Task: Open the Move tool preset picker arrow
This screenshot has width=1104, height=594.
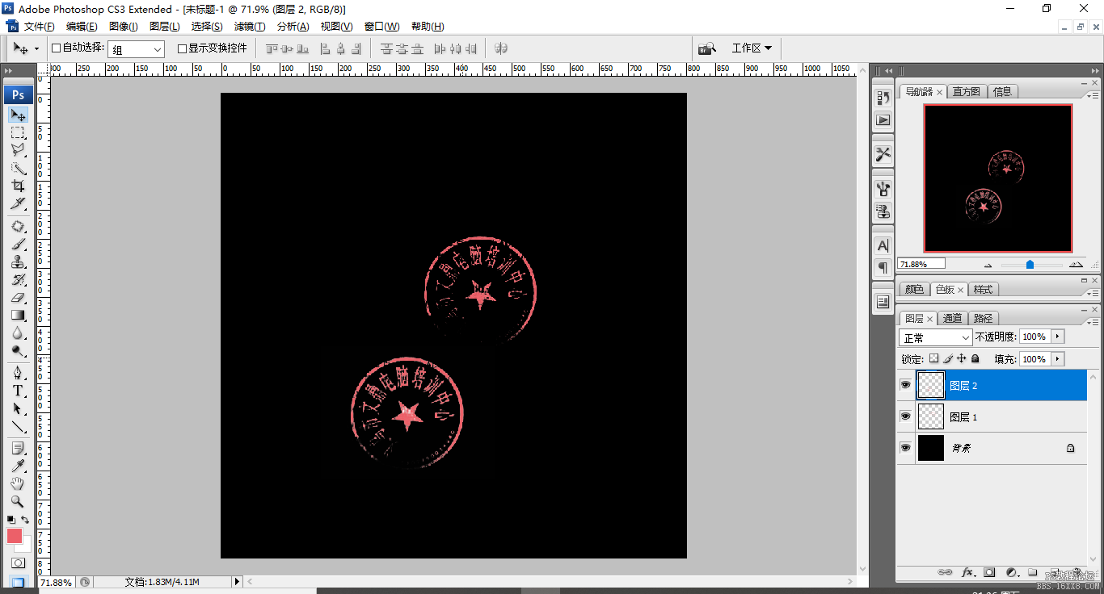Action: coord(36,49)
